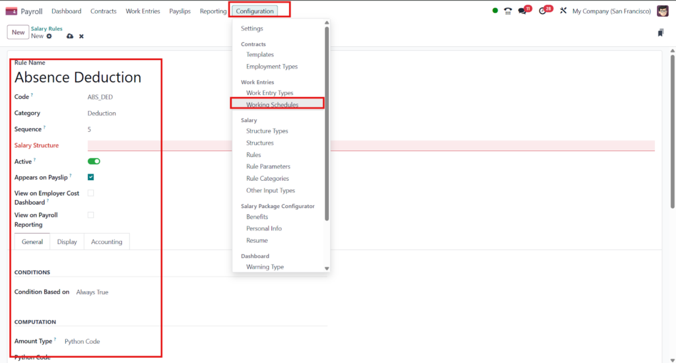Click the New button
This screenshot has height=363, width=676.
pos(18,32)
